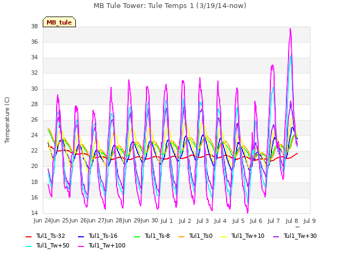Select the Tul1_Ts-32 legend label

(51, 236)
